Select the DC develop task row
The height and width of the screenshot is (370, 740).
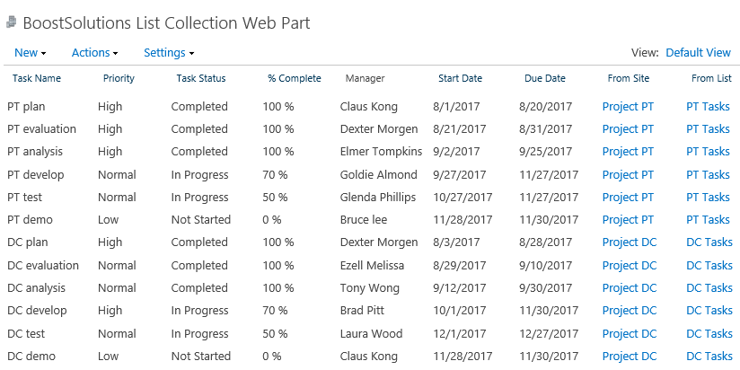coord(370,311)
